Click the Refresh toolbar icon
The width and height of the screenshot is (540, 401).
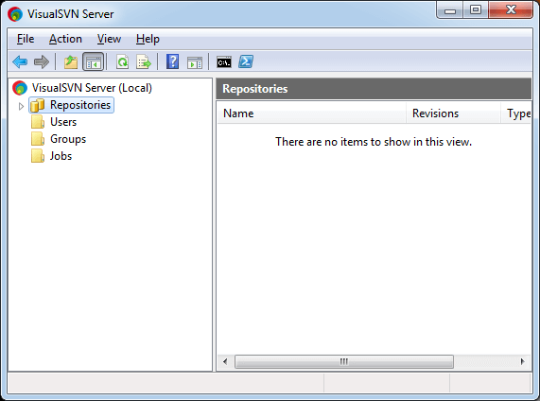[122, 62]
